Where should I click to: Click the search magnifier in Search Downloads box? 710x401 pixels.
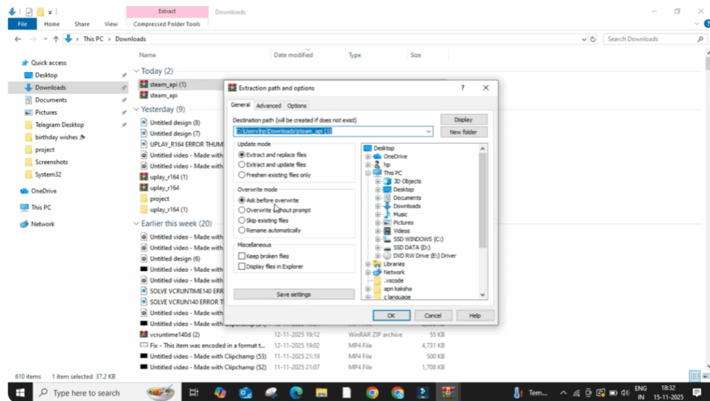pyautogui.click(x=700, y=39)
